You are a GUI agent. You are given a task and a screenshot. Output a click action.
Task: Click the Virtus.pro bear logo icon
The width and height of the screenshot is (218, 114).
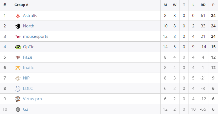[18, 99]
